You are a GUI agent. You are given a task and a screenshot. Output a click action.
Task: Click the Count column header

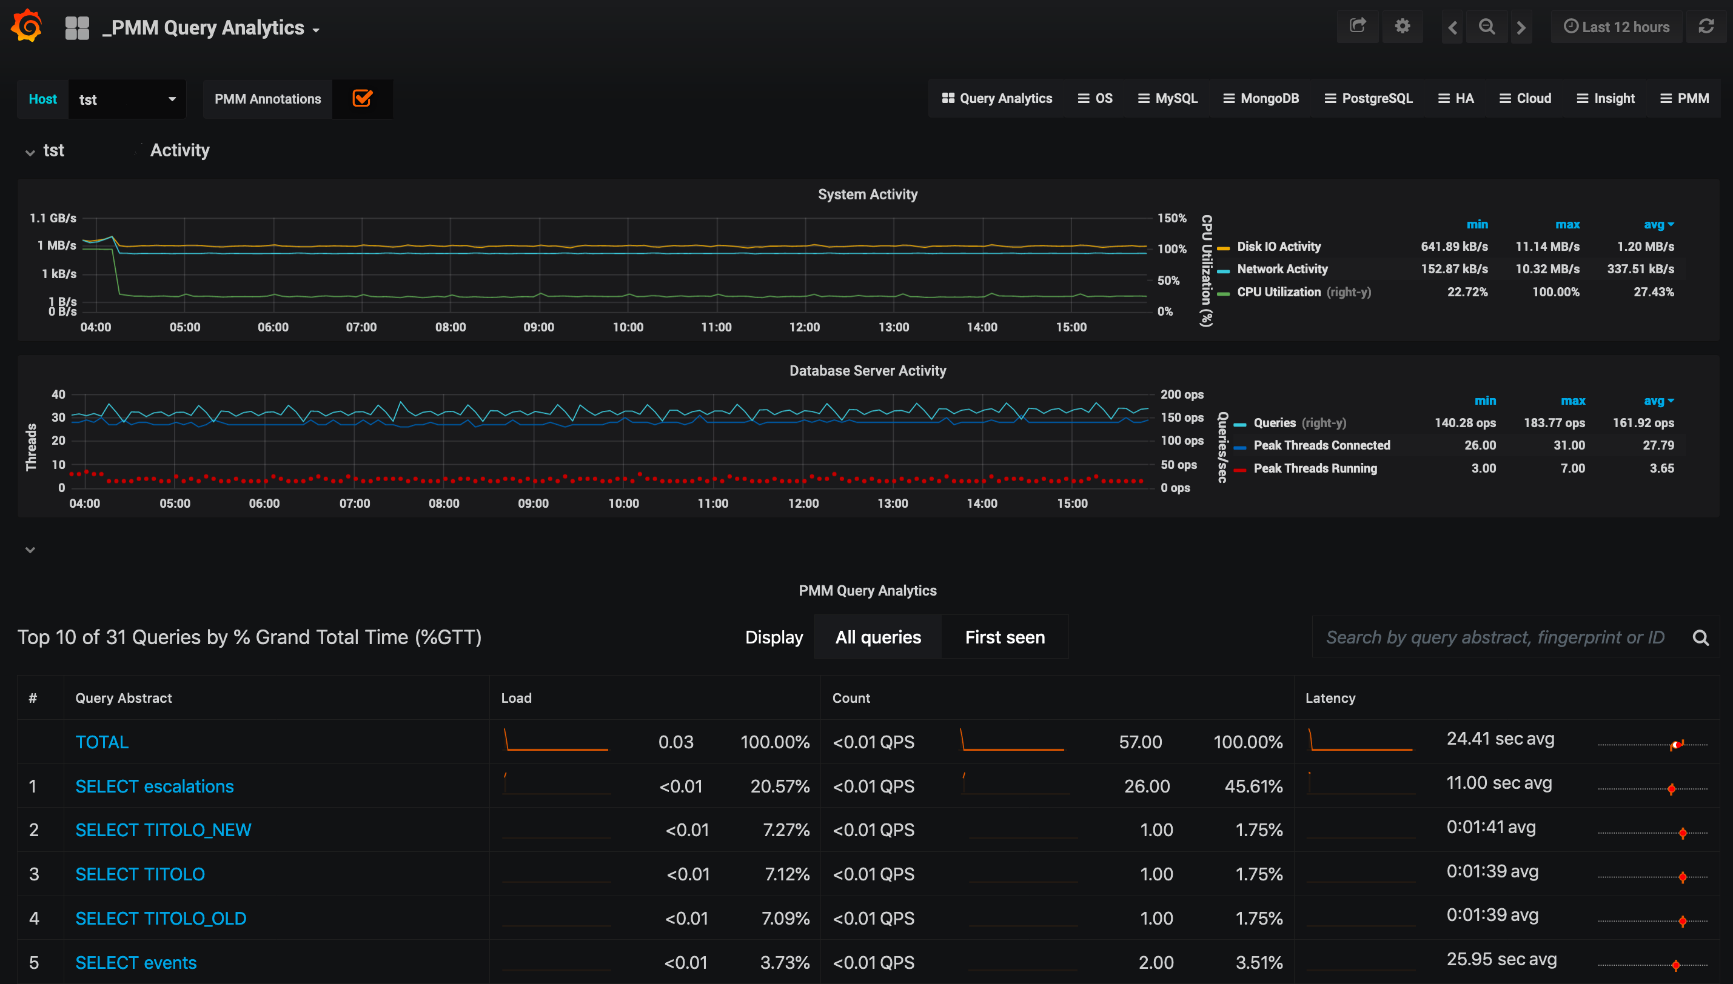point(851,698)
